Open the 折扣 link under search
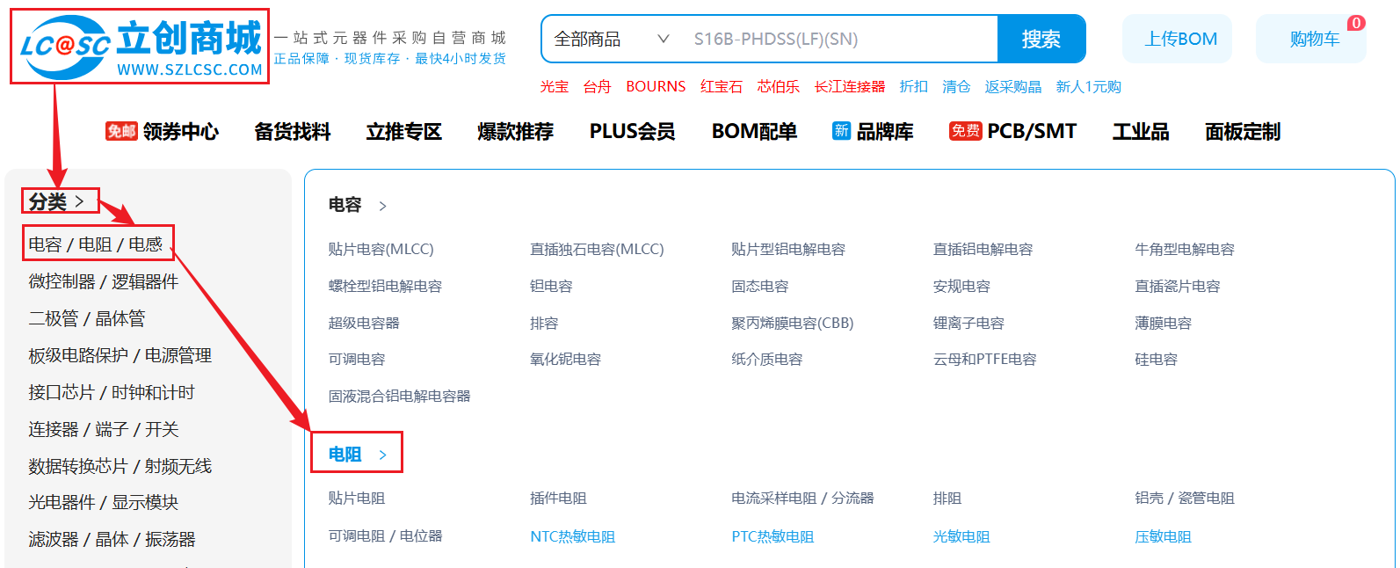 914,86
